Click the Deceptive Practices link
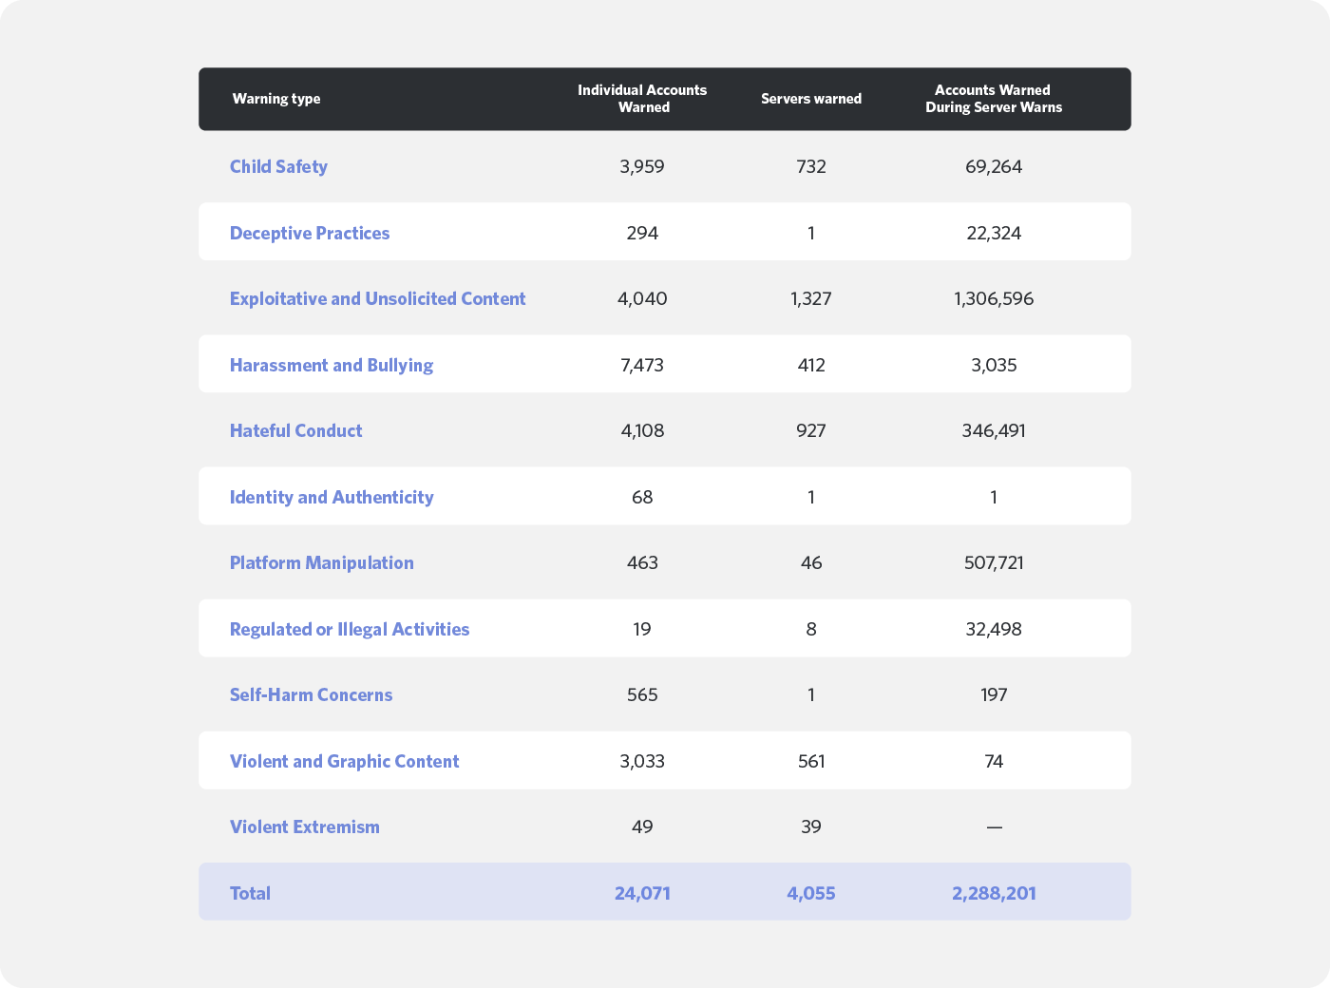This screenshot has height=988, width=1330. tap(310, 233)
